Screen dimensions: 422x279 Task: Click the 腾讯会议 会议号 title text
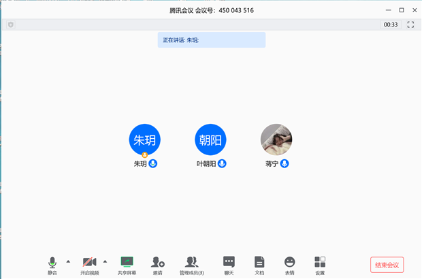click(212, 10)
